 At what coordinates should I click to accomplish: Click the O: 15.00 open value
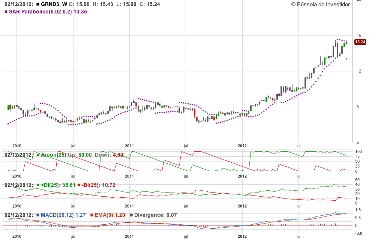tap(79, 4)
